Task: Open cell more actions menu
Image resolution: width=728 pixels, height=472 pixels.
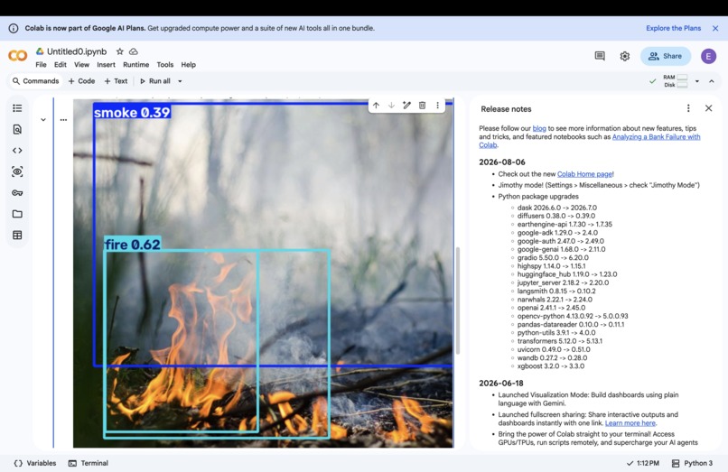Action: coord(437,106)
